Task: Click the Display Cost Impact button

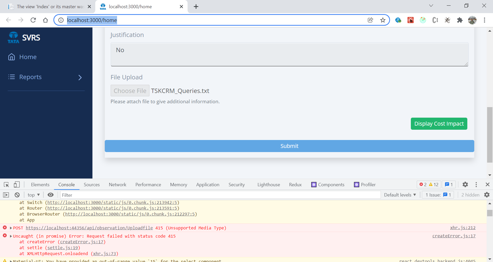Action: coord(439,124)
